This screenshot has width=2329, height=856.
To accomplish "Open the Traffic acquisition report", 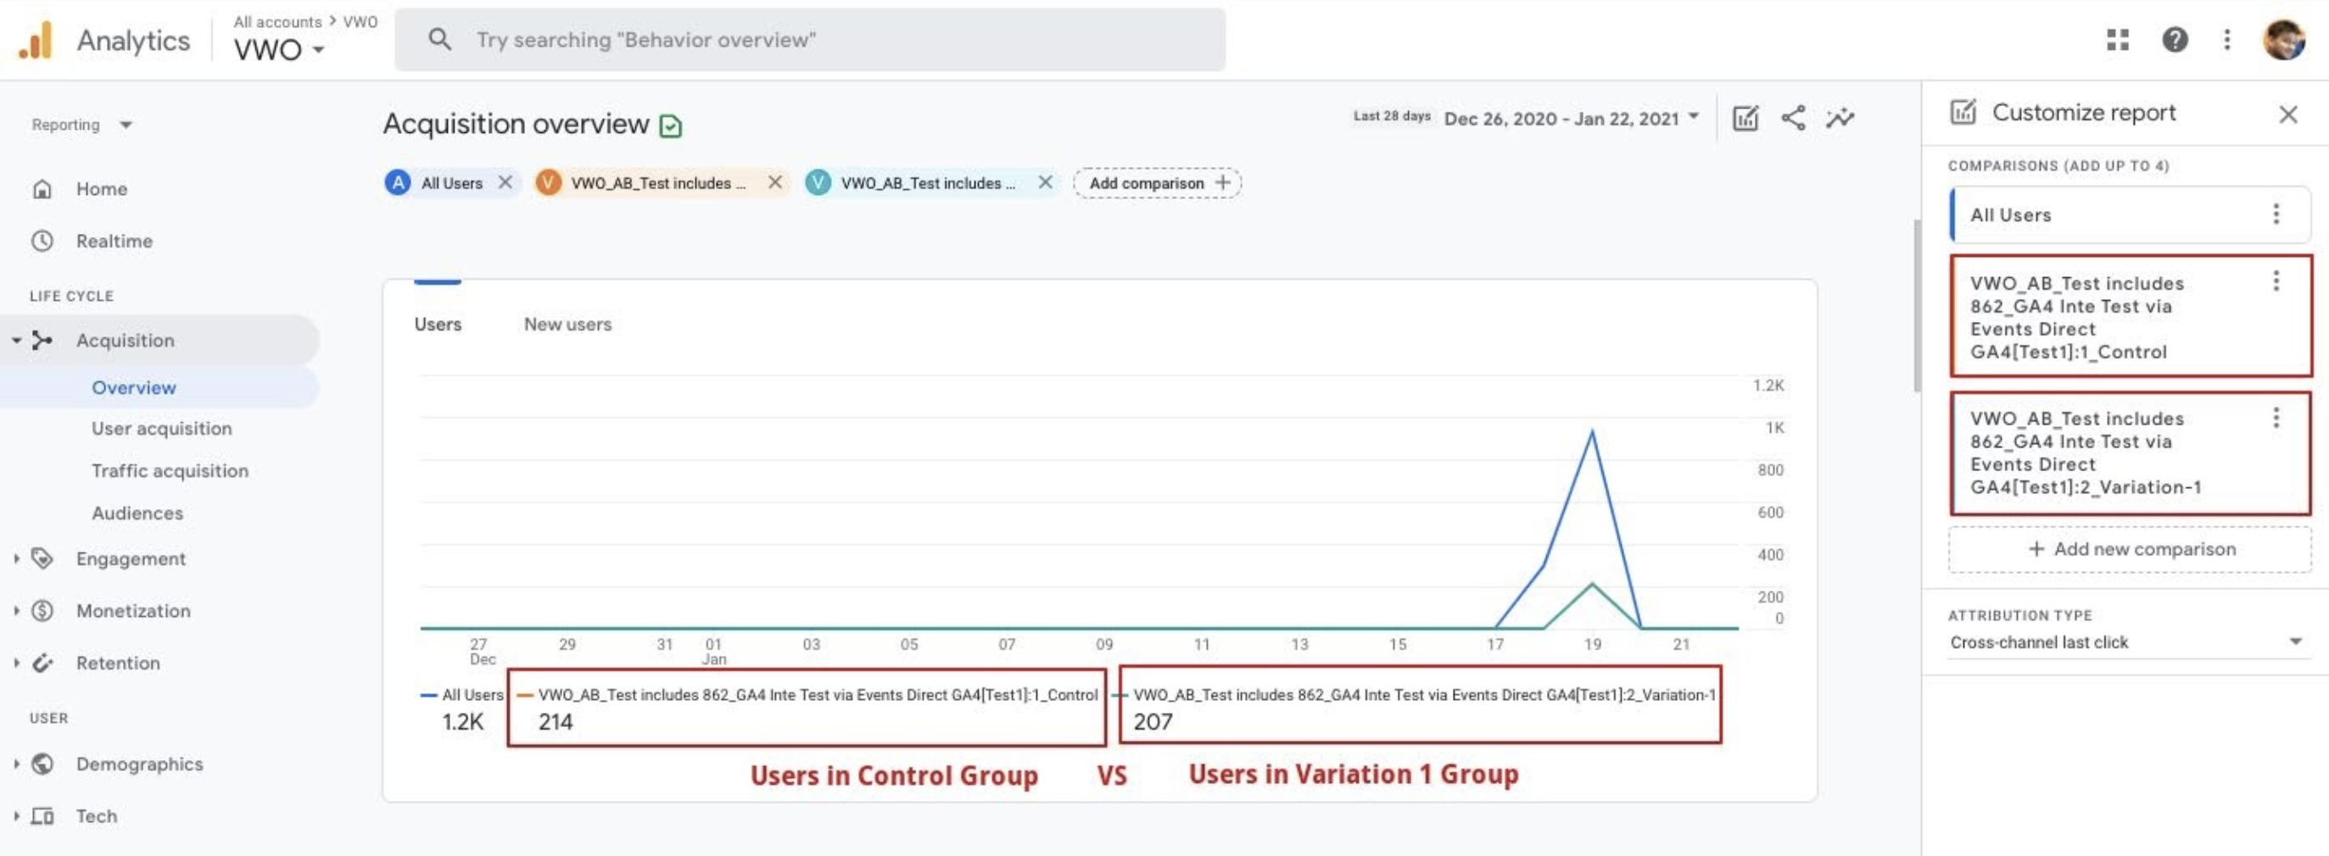I will (x=170, y=471).
